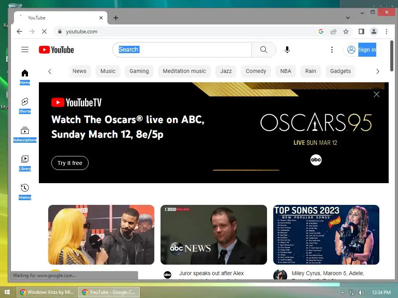Open Subscriptions from the sidebar
This screenshot has width=398, height=298.
(25, 134)
